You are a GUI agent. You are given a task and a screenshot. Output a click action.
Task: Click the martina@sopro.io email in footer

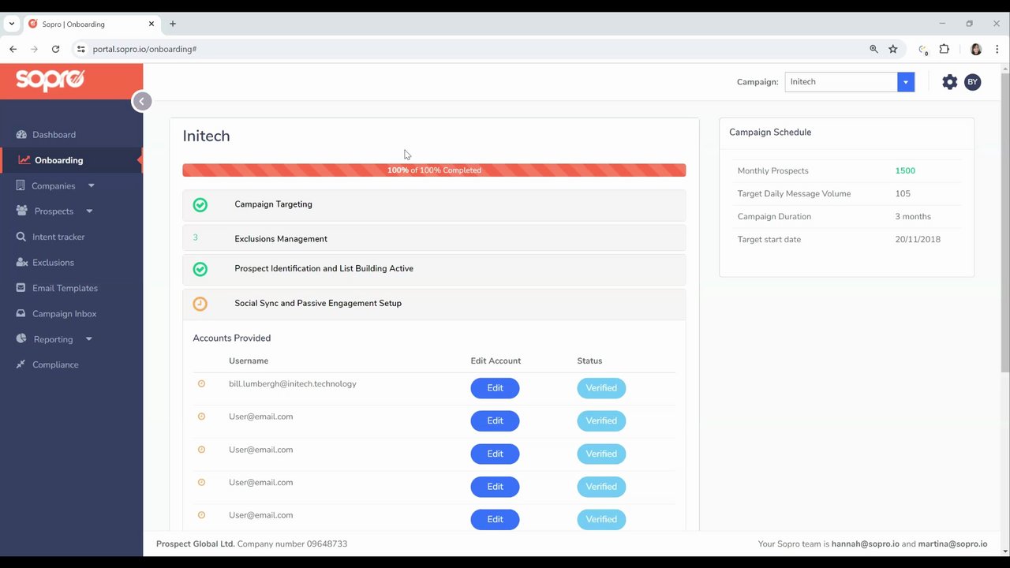click(x=952, y=544)
